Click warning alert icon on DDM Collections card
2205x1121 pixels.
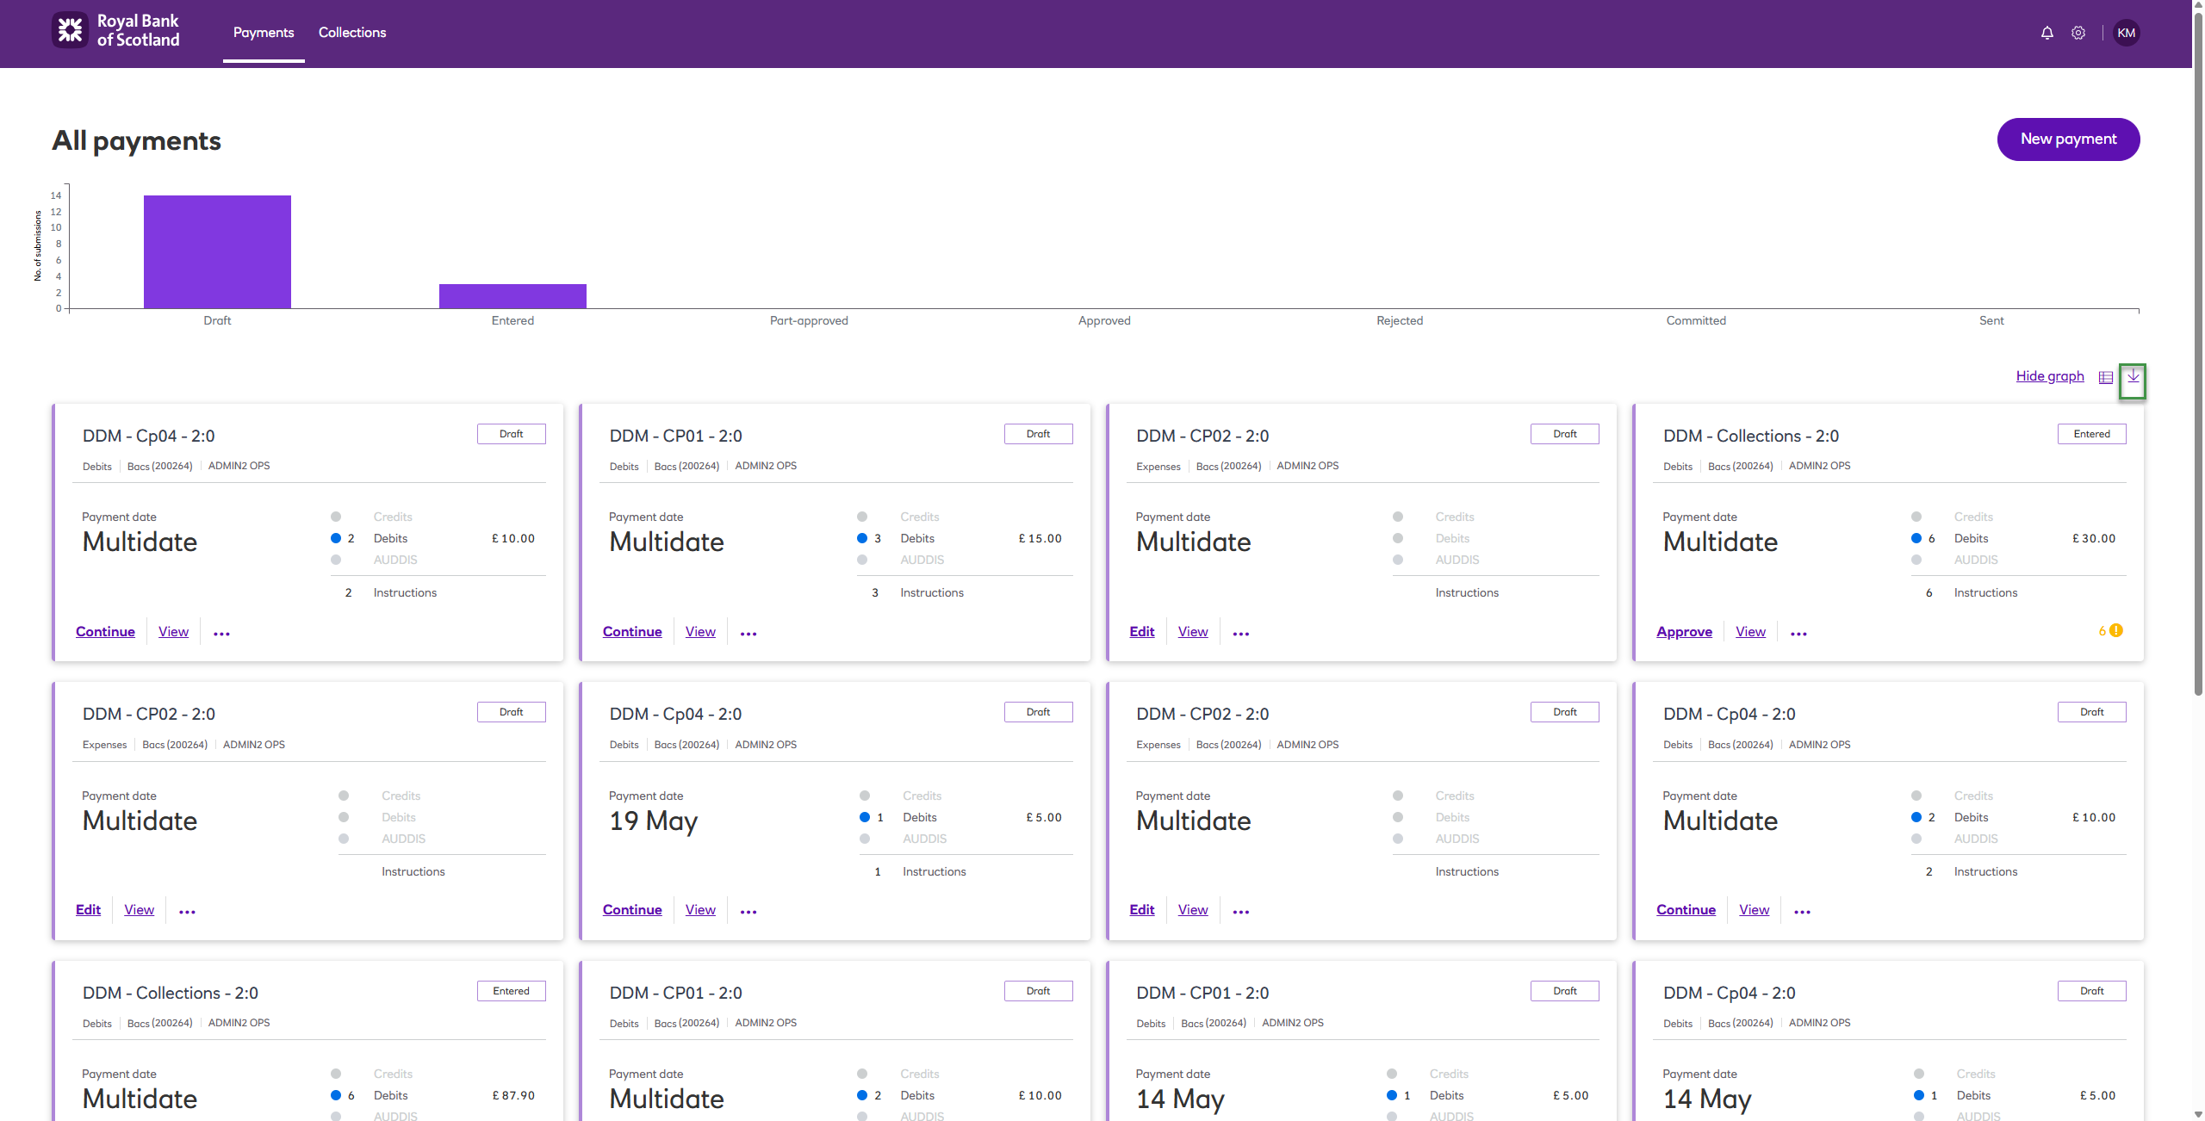(2116, 630)
